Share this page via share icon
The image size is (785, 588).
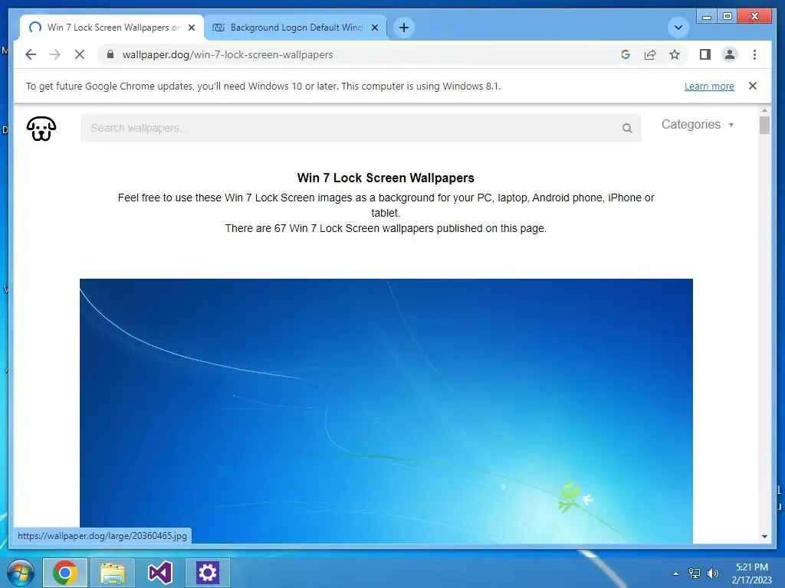click(650, 54)
